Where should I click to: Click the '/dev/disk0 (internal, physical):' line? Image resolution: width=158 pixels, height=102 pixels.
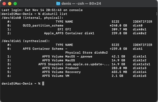[x=33, y=18]
